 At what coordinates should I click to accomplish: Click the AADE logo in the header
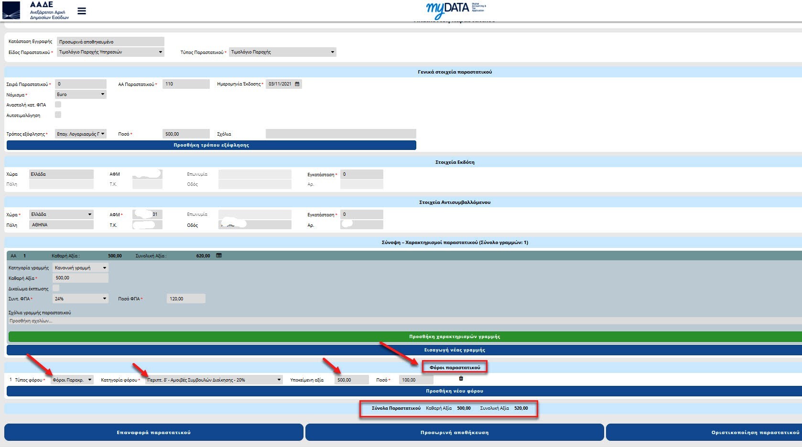click(35, 10)
